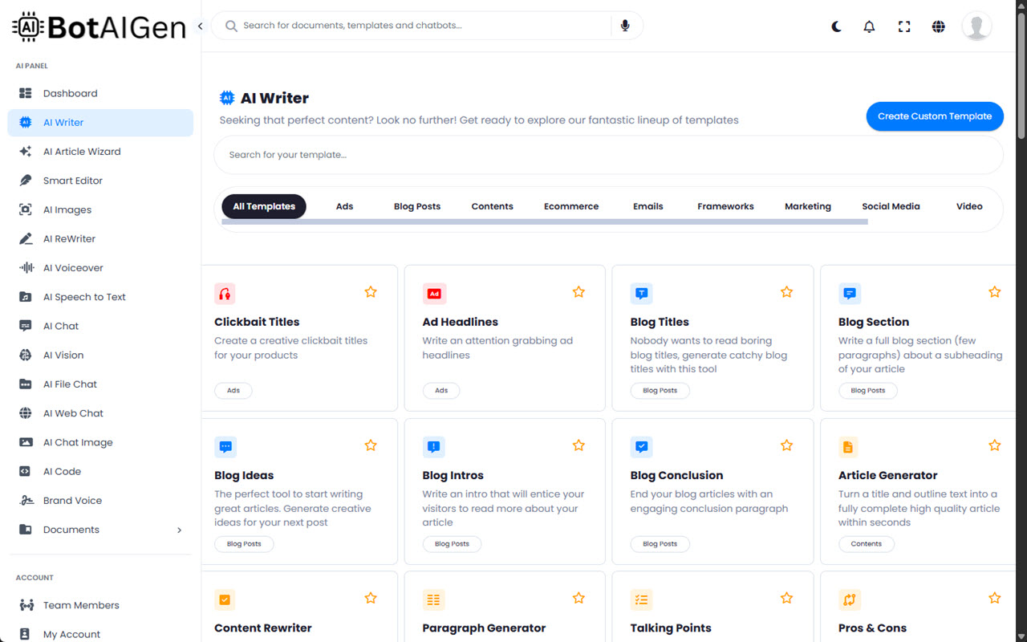Favorite the Clickbait Titles template
This screenshot has width=1027, height=642.
[371, 292]
